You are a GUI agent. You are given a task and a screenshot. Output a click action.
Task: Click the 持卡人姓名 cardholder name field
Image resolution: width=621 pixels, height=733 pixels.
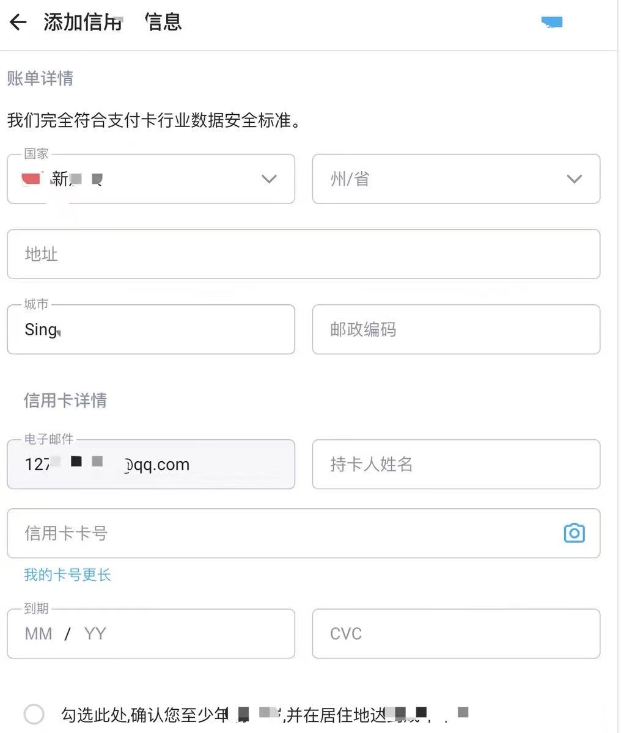pos(456,465)
